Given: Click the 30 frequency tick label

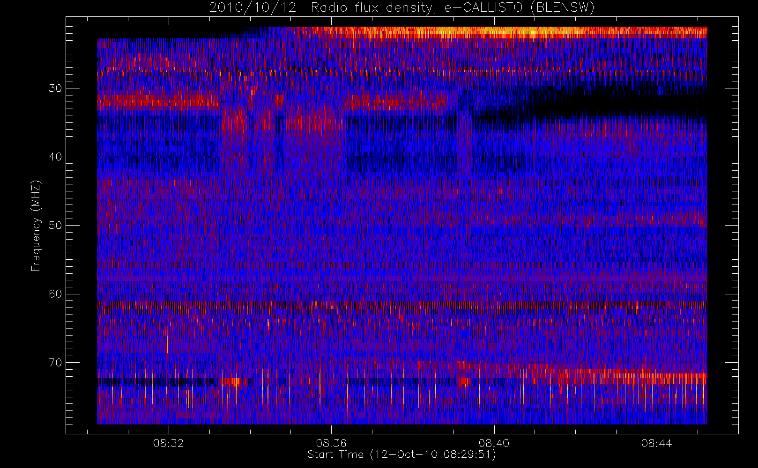Looking at the screenshot, I should [55, 88].
